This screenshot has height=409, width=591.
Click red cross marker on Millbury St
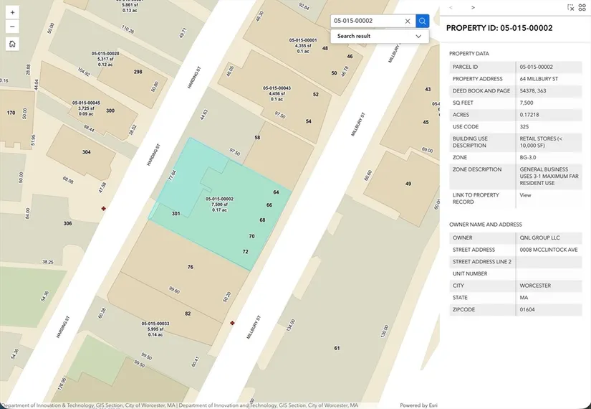[x=232, y=323]
